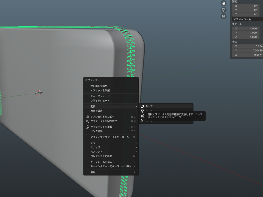Image resolution: width=263 pixels, height=197 pixels.
Task: Click the 回転 Y field showing 0°
Action: coord(246,10)
